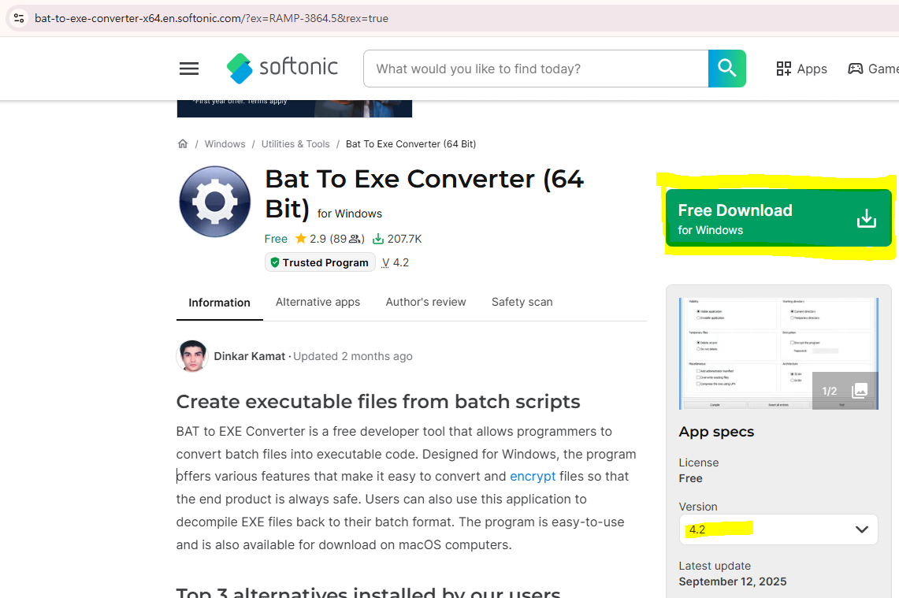This screenshot has width=899, height=598.
Task: Click the Free price label
Action: (276, 239)
